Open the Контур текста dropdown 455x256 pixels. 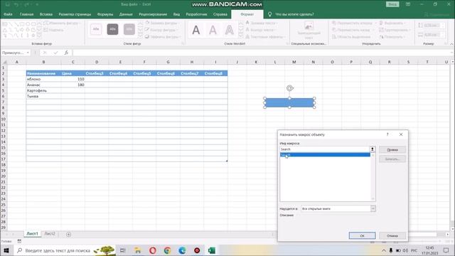pyautogui.click(x=261, y=30)
